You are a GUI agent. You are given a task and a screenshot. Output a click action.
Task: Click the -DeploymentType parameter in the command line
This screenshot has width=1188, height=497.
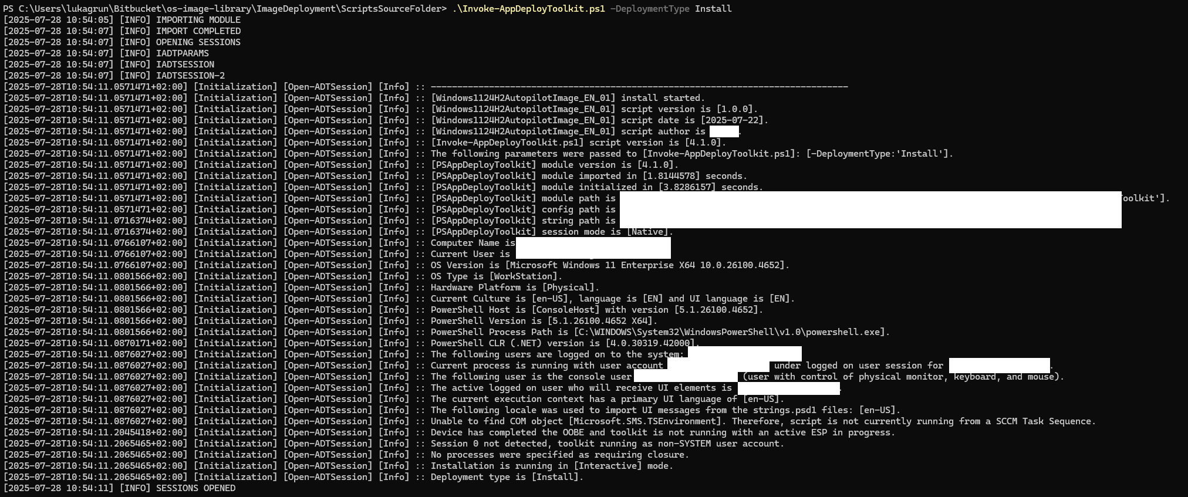pos(650,9)
